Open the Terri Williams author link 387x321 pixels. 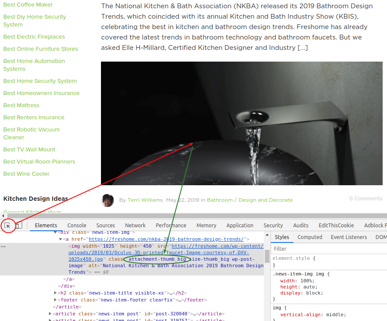145,200
